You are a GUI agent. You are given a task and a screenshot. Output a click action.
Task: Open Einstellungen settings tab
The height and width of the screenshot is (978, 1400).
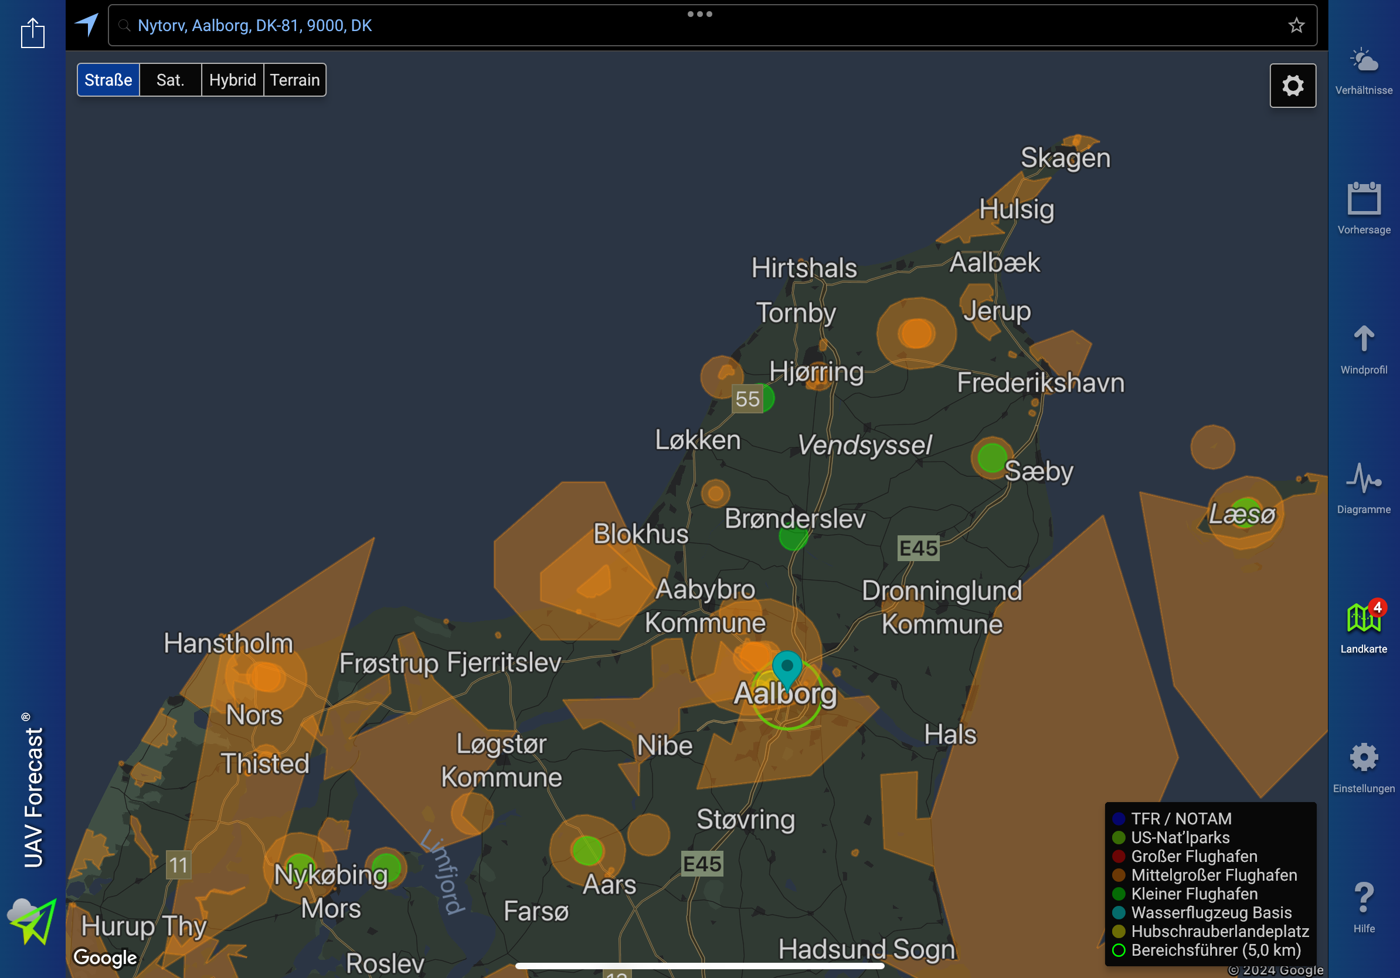click(1364, 768)
